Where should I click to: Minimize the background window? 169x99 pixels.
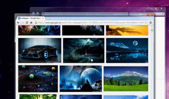[x=152, y=9]
